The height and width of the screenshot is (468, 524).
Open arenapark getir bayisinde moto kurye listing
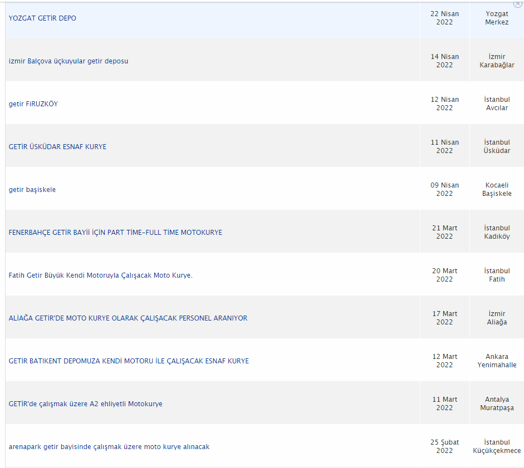(109, 447)
